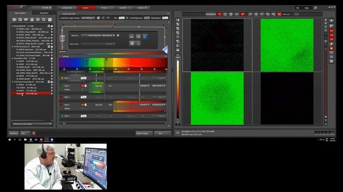Click the first icon in the projects toolbar
Screen dimensions: 343x192
14,20
